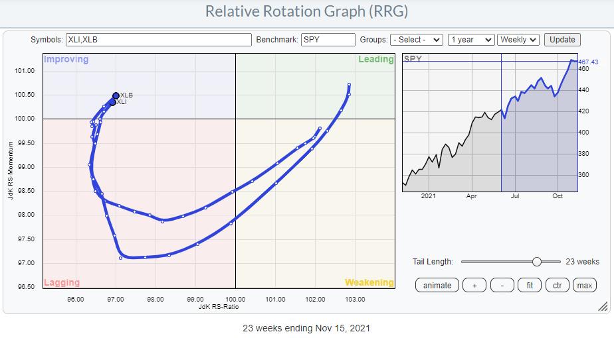Screen dimensions: 614x338
Task: Maximize chart with max button
Action: [585, 286]
